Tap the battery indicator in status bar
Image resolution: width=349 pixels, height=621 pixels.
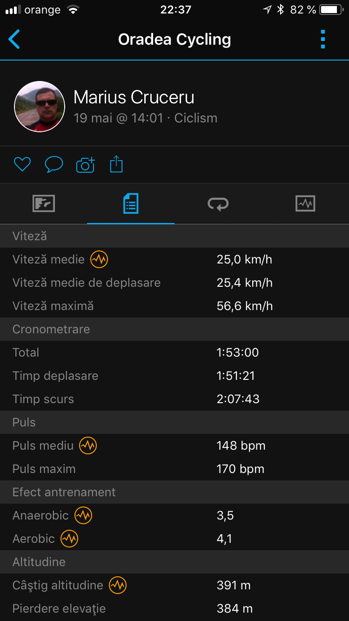coord(331,10)
